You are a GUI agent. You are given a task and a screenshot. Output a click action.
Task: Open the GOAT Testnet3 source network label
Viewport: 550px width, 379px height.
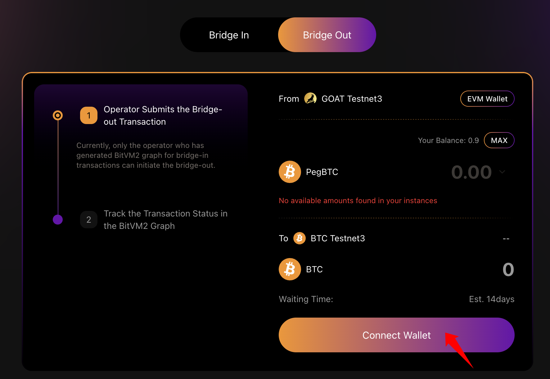tap(352, 99)
